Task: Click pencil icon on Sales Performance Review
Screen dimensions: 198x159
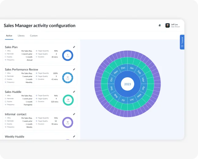Action: tap(74, 69)
